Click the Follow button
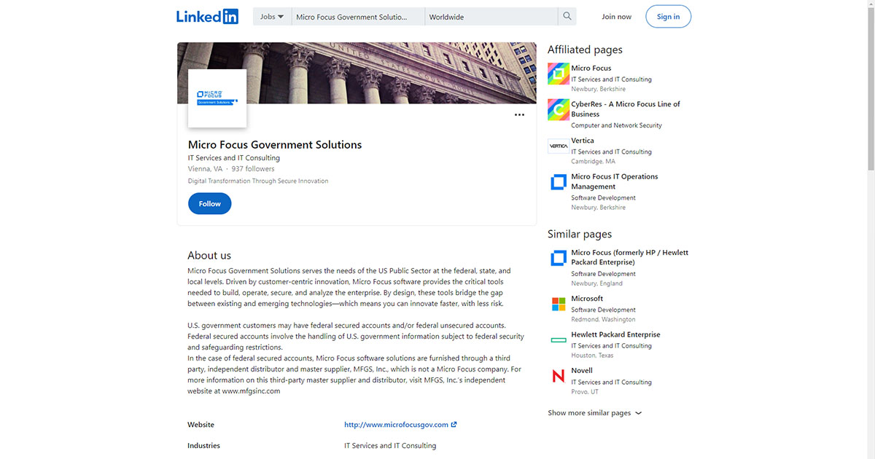This screenshot has width=875, height=459. coord(209,204)
